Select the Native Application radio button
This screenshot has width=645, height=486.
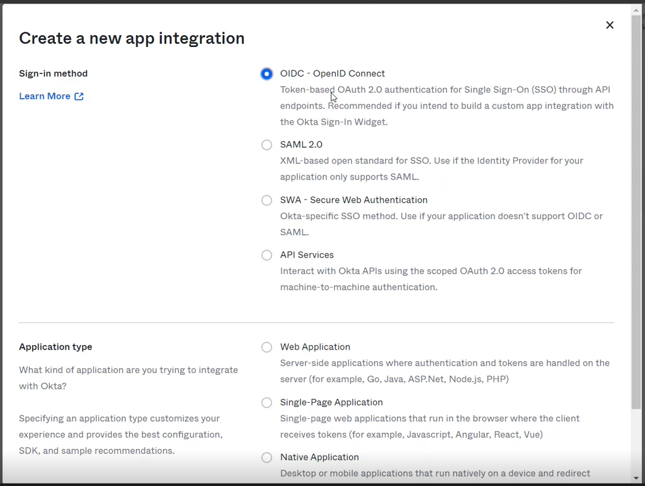(x=267, y=458)
